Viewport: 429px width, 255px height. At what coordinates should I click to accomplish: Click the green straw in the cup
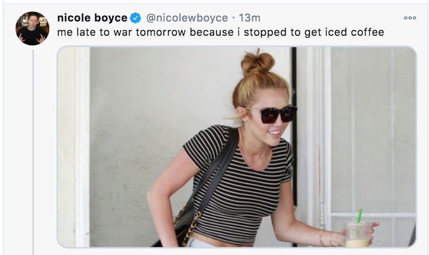[360, 215]
